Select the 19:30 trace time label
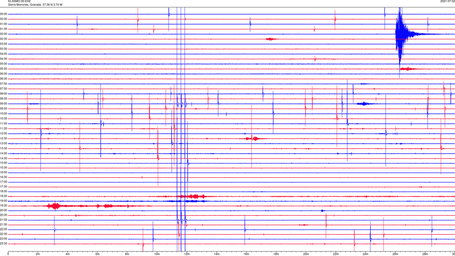This screenshot has width=455, height=256. tap(4, 205)
